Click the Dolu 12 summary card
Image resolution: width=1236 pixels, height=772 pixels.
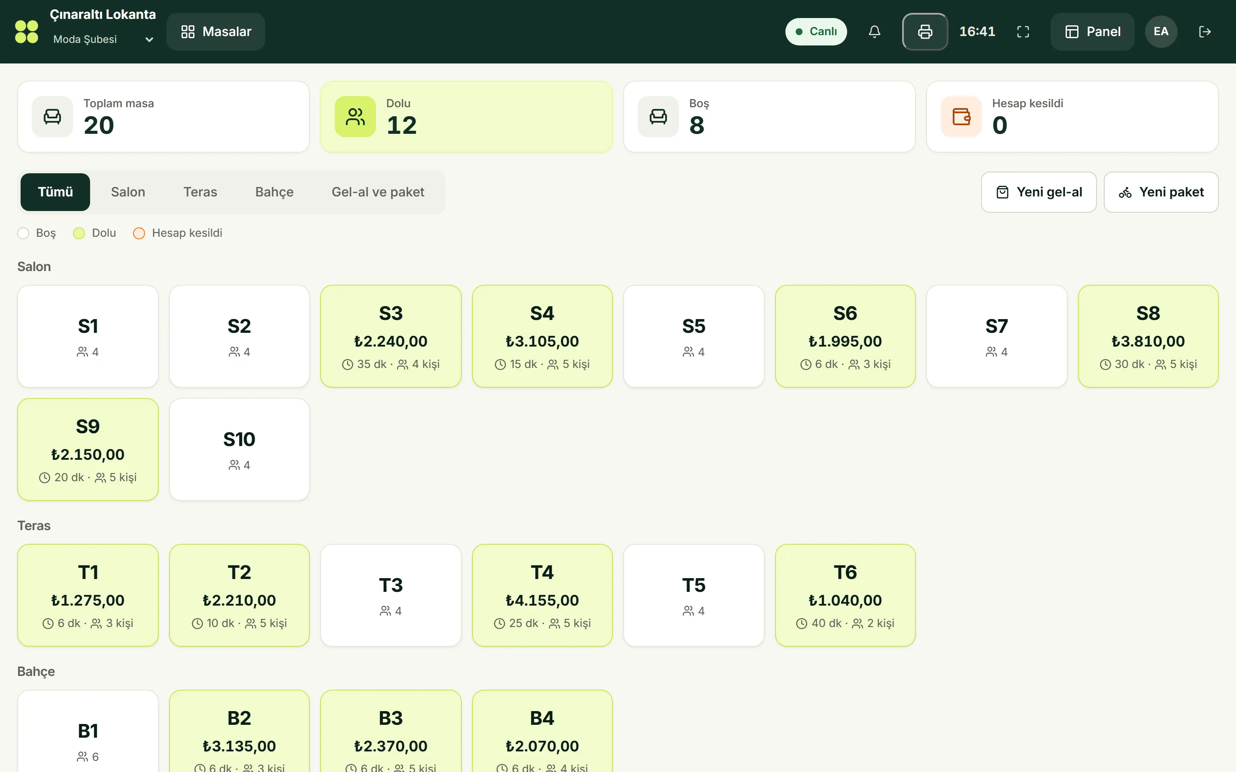point(466,116)
